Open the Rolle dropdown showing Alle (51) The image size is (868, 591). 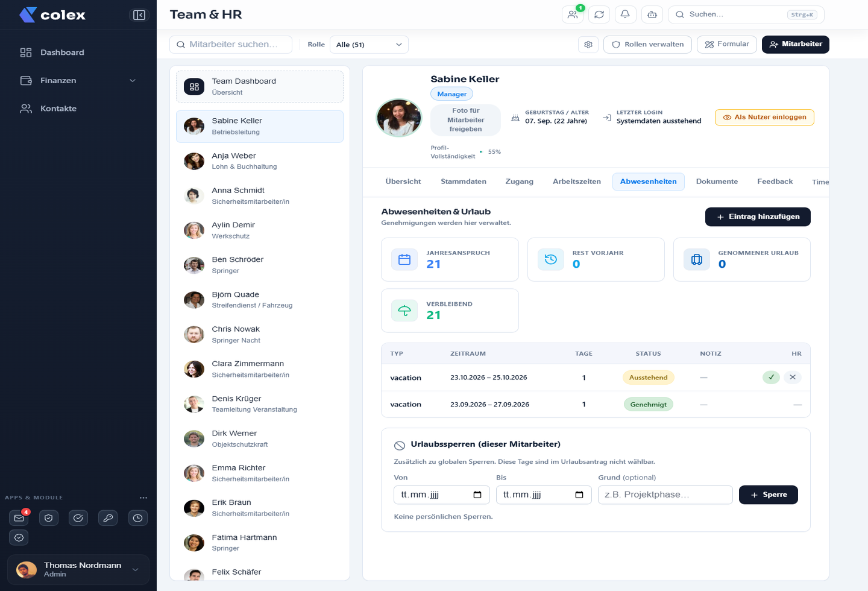point(369,45)
